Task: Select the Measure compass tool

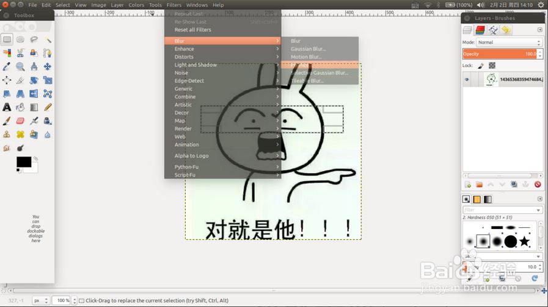Action: coord(34,66)
